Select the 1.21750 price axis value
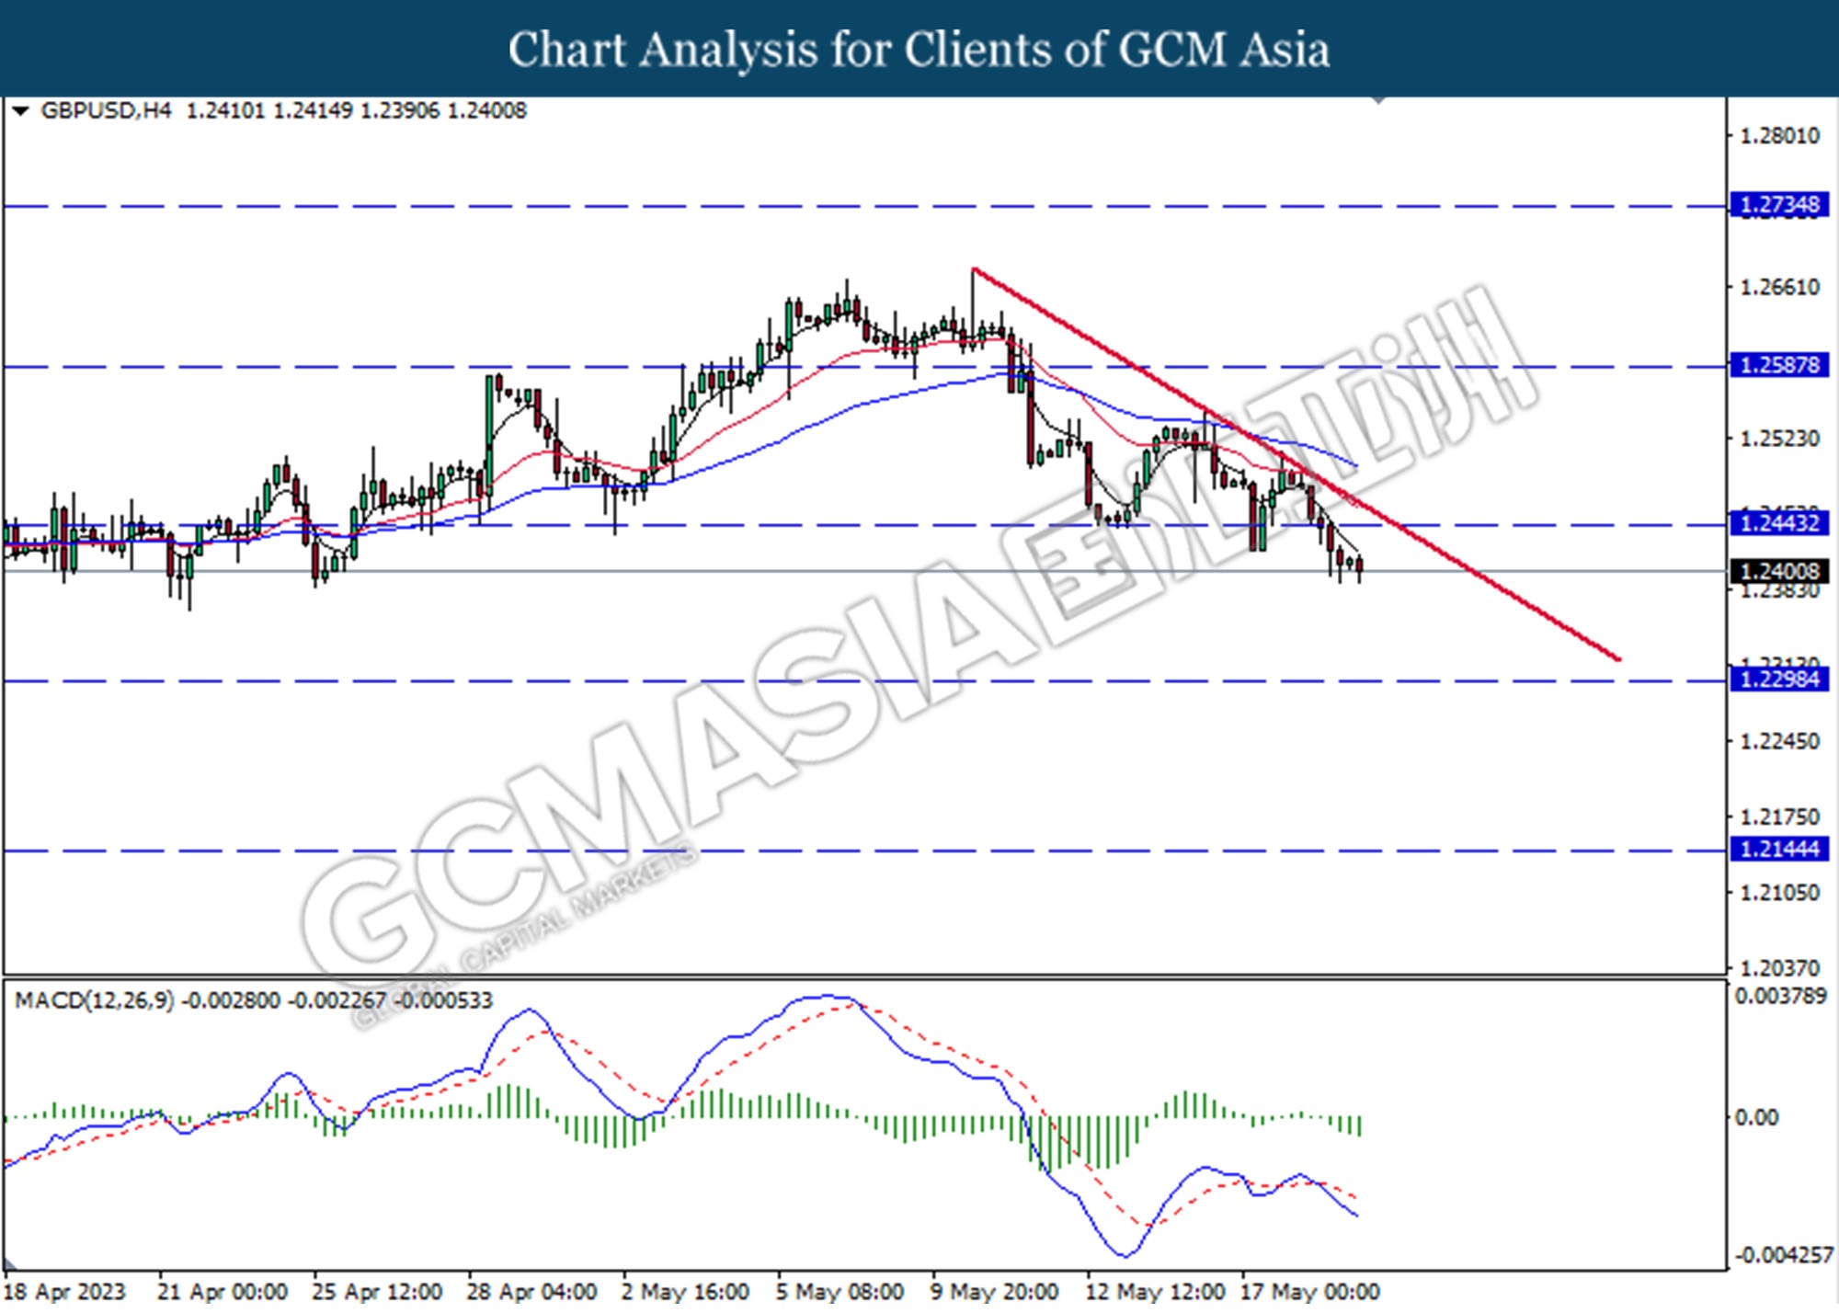The image size is (1839, 1313). coord(1780,816)
